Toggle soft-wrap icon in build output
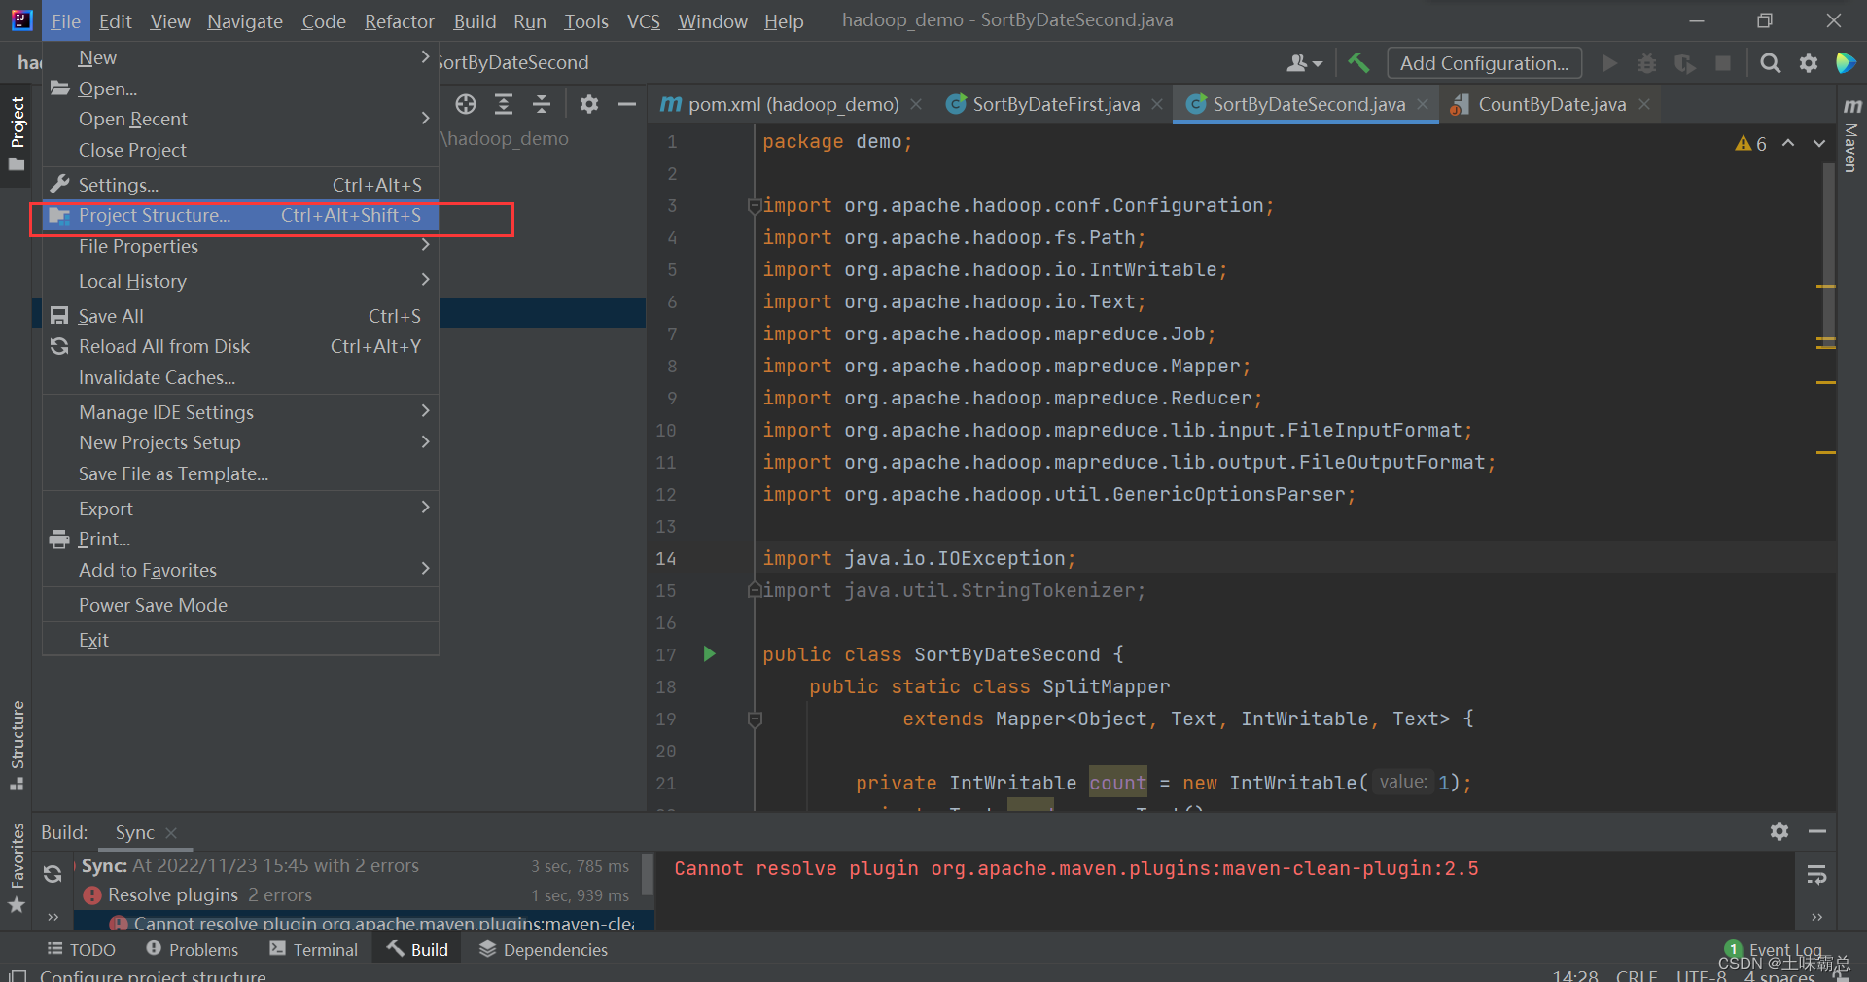1867x982 pixels. pos(1816,876)
